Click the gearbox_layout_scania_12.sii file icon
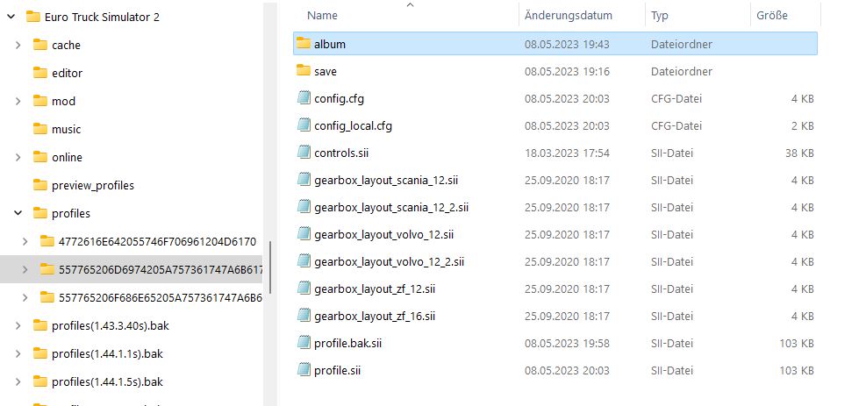Screen dimensions: 866x406 pos(304,179)
